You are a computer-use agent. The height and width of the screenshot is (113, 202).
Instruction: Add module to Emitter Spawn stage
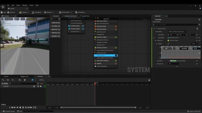116,26
